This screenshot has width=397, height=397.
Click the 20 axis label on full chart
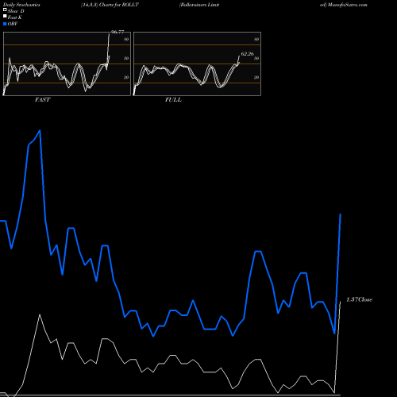[256, 77]
